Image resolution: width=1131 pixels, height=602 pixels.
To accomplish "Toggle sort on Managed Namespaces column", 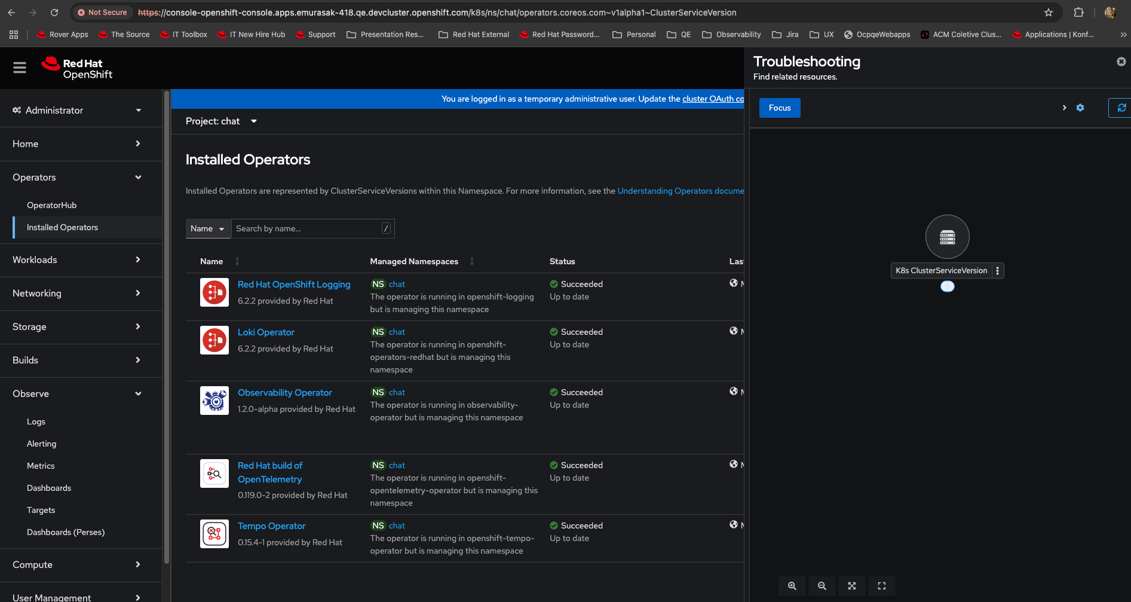I will (x=472, y=261).
